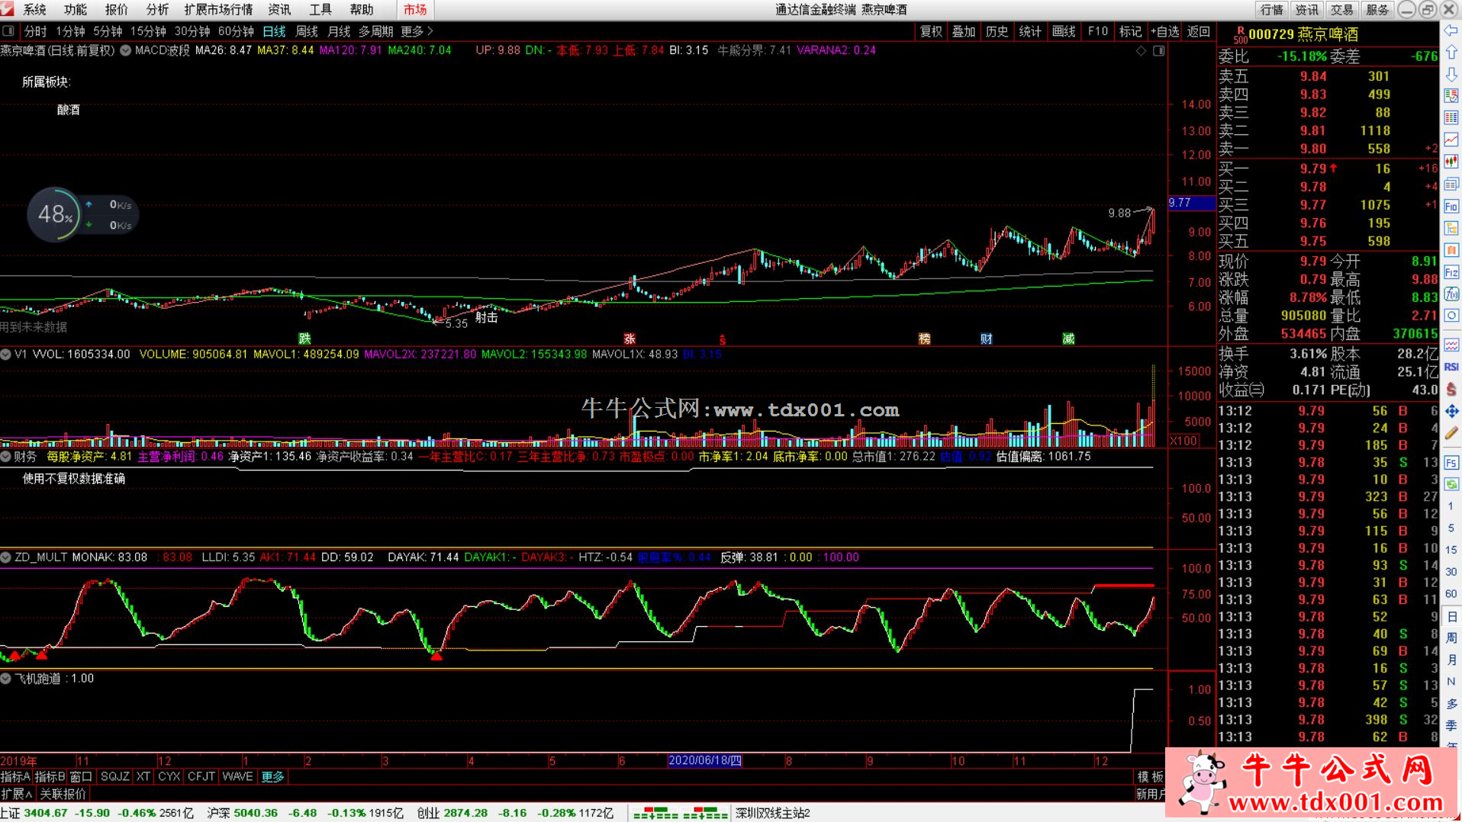Screen dimensions: 1462x822
Task: Select the candlestick chart icon
Action: coord(1451,162)
